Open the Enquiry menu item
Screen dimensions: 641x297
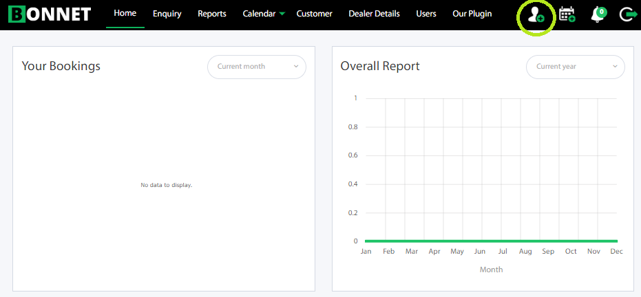(167, 14)
